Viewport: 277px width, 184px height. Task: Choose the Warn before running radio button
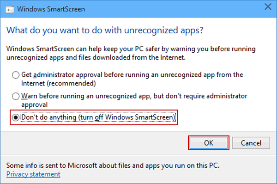(16, 96)
